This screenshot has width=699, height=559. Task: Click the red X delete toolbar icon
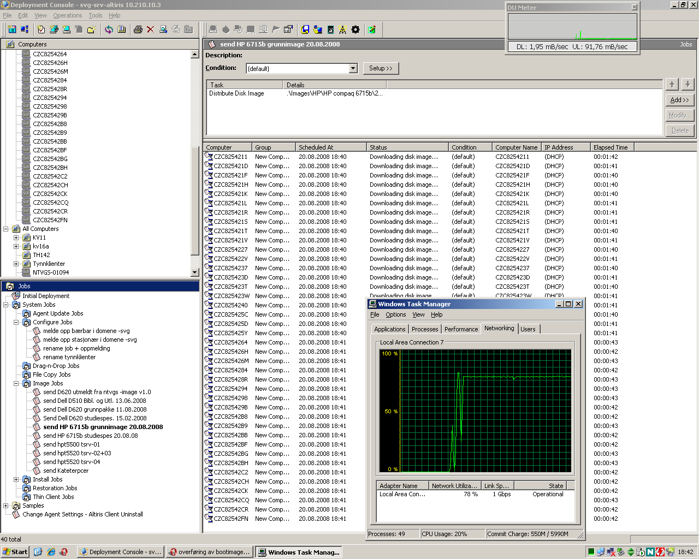click(x=150, y=29)
